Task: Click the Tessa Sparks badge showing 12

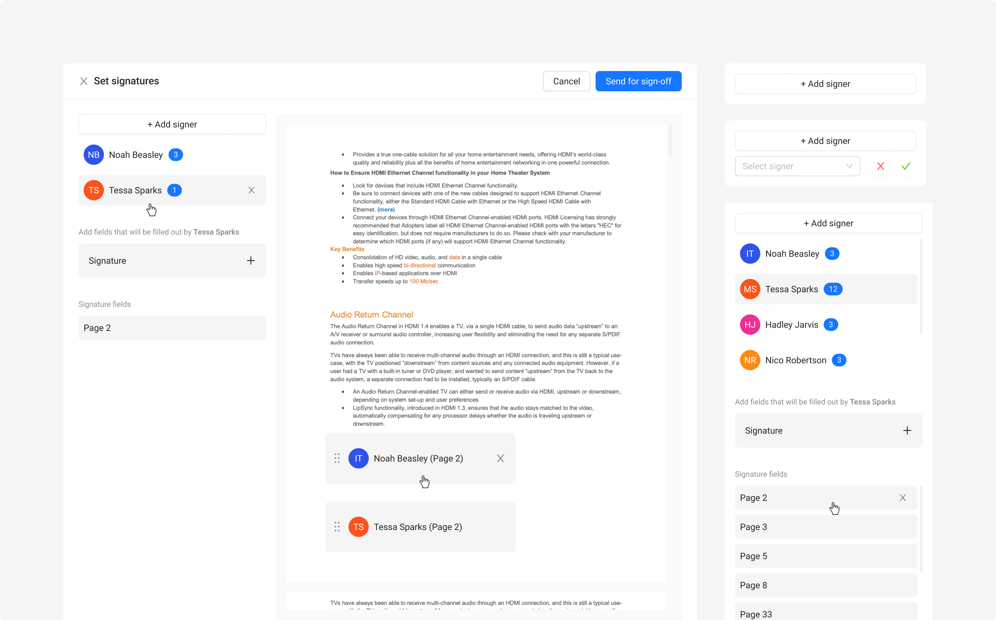Action: [x=833, y=289]
